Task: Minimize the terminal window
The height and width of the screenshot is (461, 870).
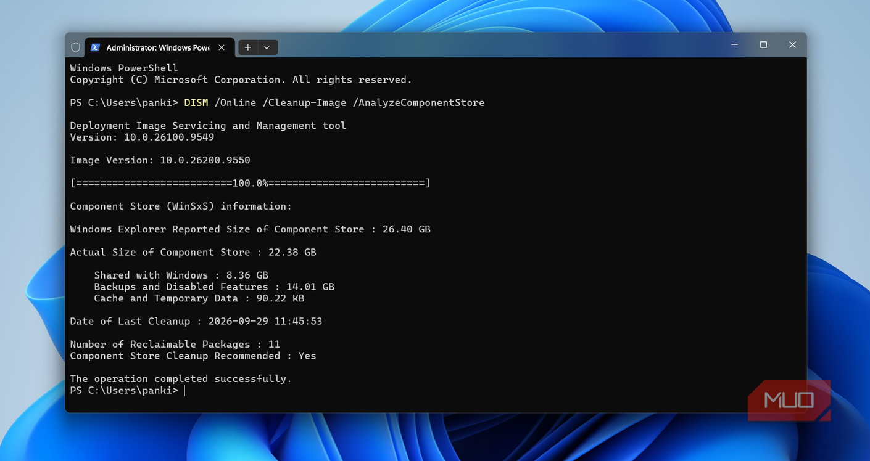Action: (x=734, y=45)
